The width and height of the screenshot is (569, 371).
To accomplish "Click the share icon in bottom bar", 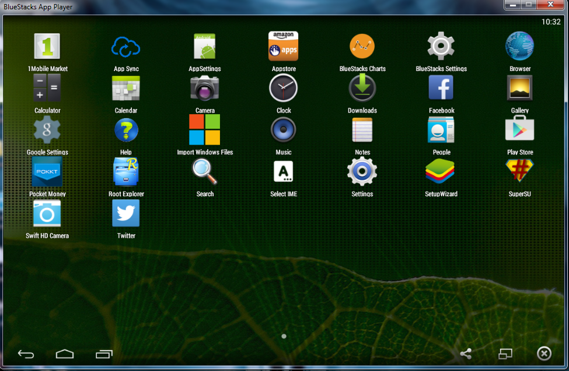I will click(x=466, y=354).
